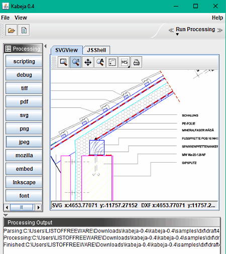
Task: Click the embed processing button
Action: [x=24, y=169]
